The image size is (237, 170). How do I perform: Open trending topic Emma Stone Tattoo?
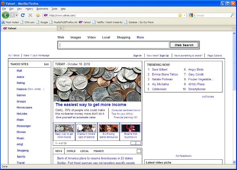pos(165,74)
